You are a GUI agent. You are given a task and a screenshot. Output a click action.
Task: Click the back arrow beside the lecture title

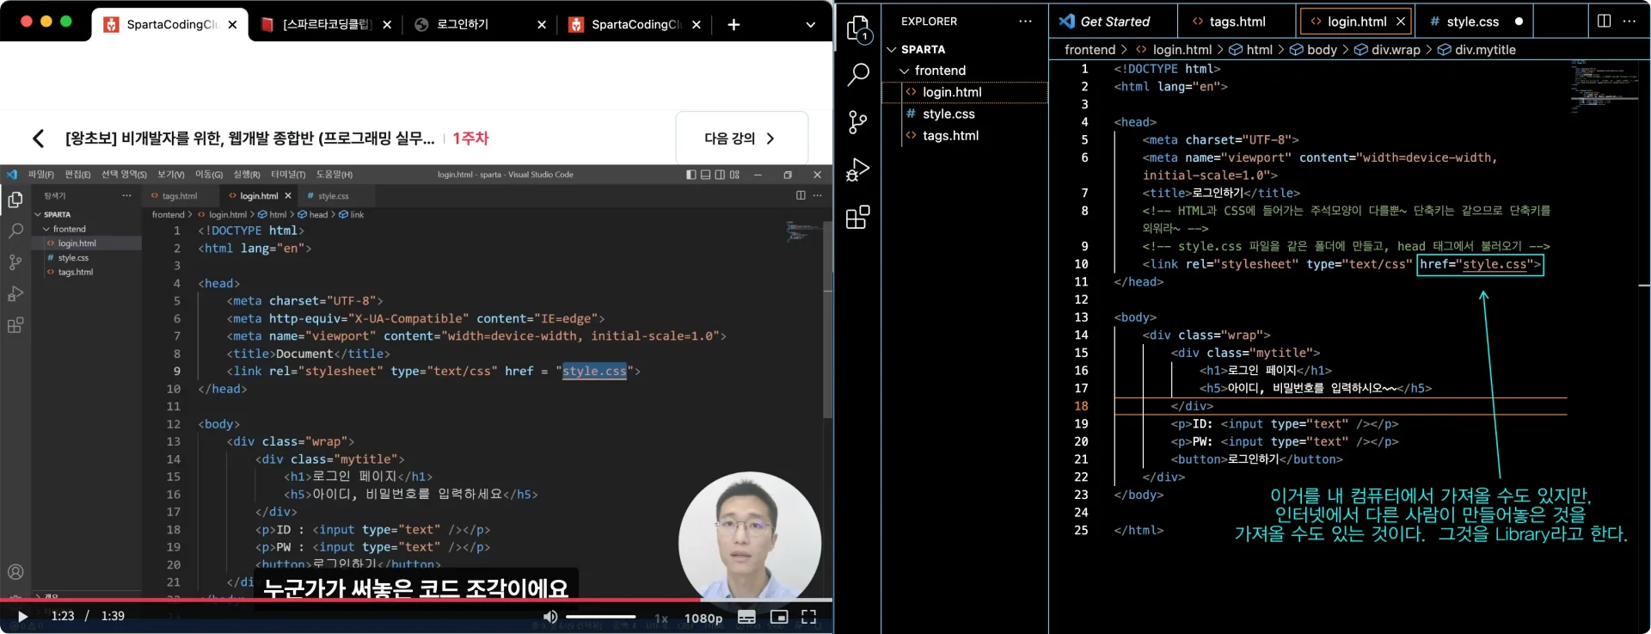click(38, 138)
